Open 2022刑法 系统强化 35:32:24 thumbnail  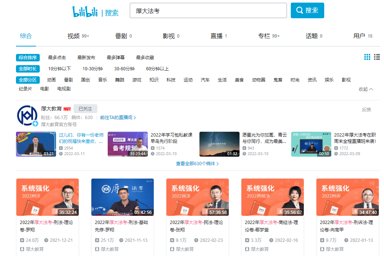click(x=48, y=197)
